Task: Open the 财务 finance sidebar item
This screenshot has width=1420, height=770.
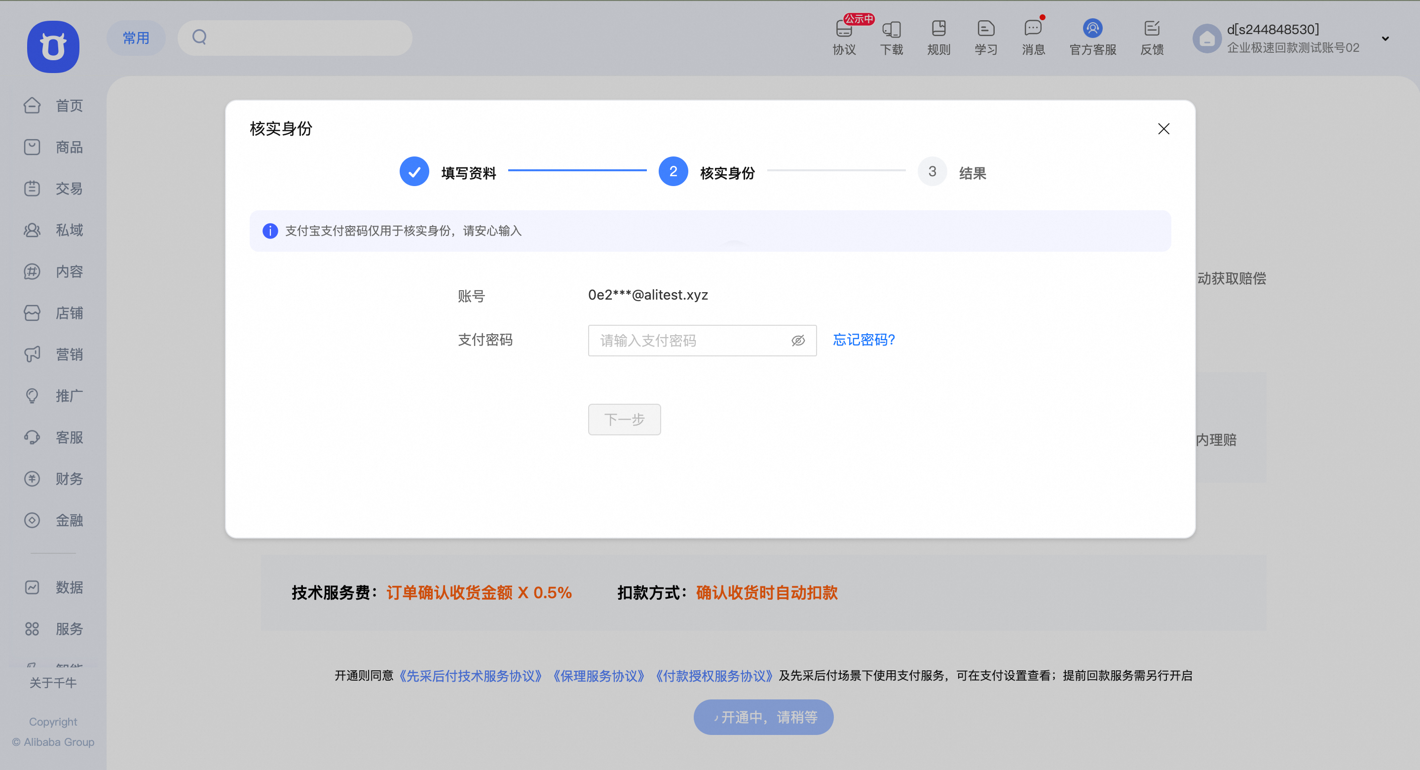Action: (x=53, y=479)
